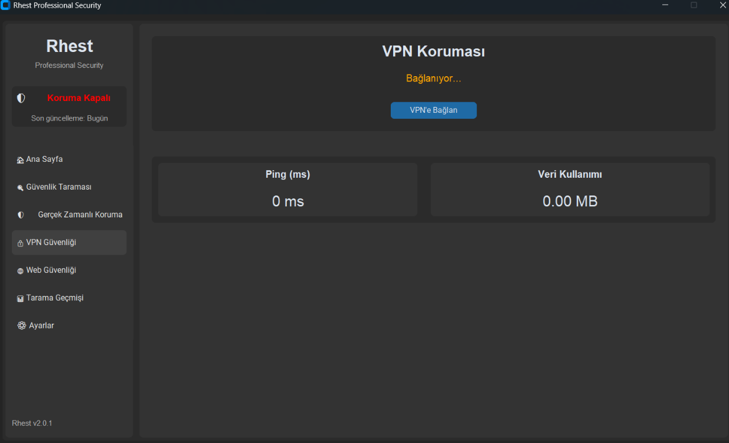Click the Bağlanıyor... status text
The image size is (729, 443).
[x=433, y=79]
